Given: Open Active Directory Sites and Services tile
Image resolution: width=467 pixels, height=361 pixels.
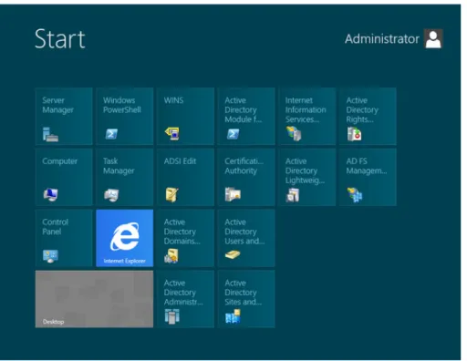Looking at the screenshot, I should (246, 299).
